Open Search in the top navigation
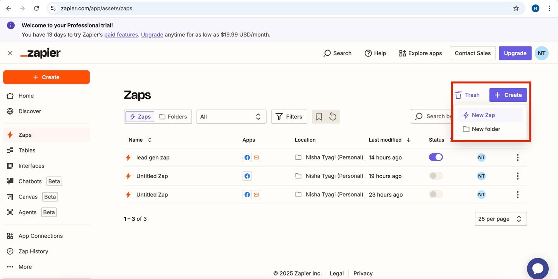 [338, 53]
